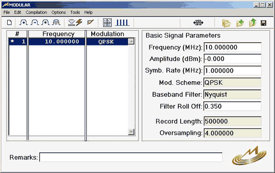Open the Edit menu

pyautogui.click(x=17, y=12)
